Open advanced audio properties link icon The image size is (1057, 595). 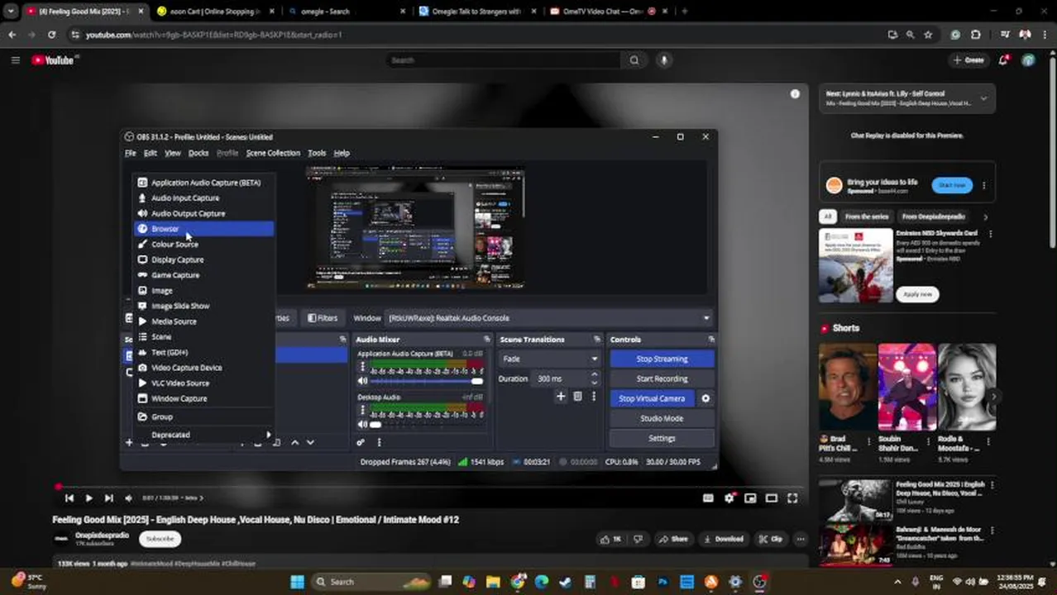361,442
